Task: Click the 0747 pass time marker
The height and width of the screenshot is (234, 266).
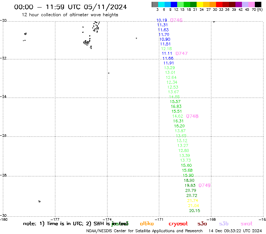Action: point(182,53)
